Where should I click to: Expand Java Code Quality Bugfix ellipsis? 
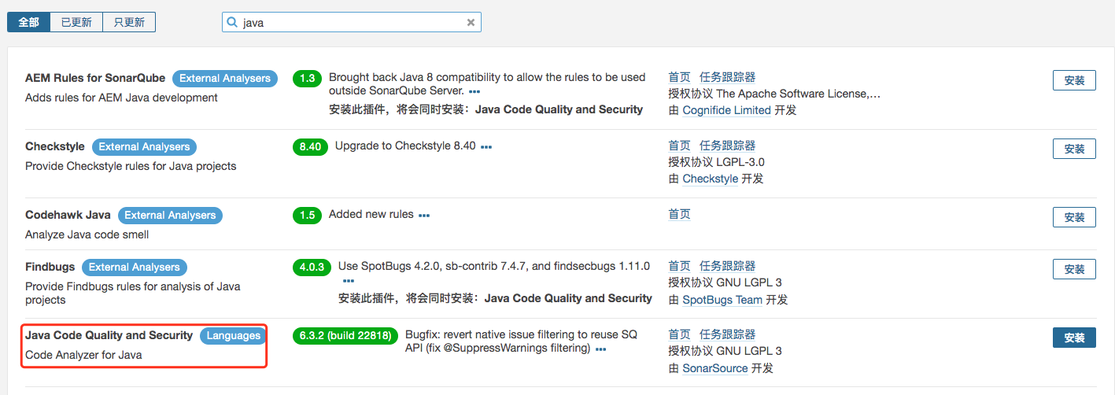click(x=601, y=349)
